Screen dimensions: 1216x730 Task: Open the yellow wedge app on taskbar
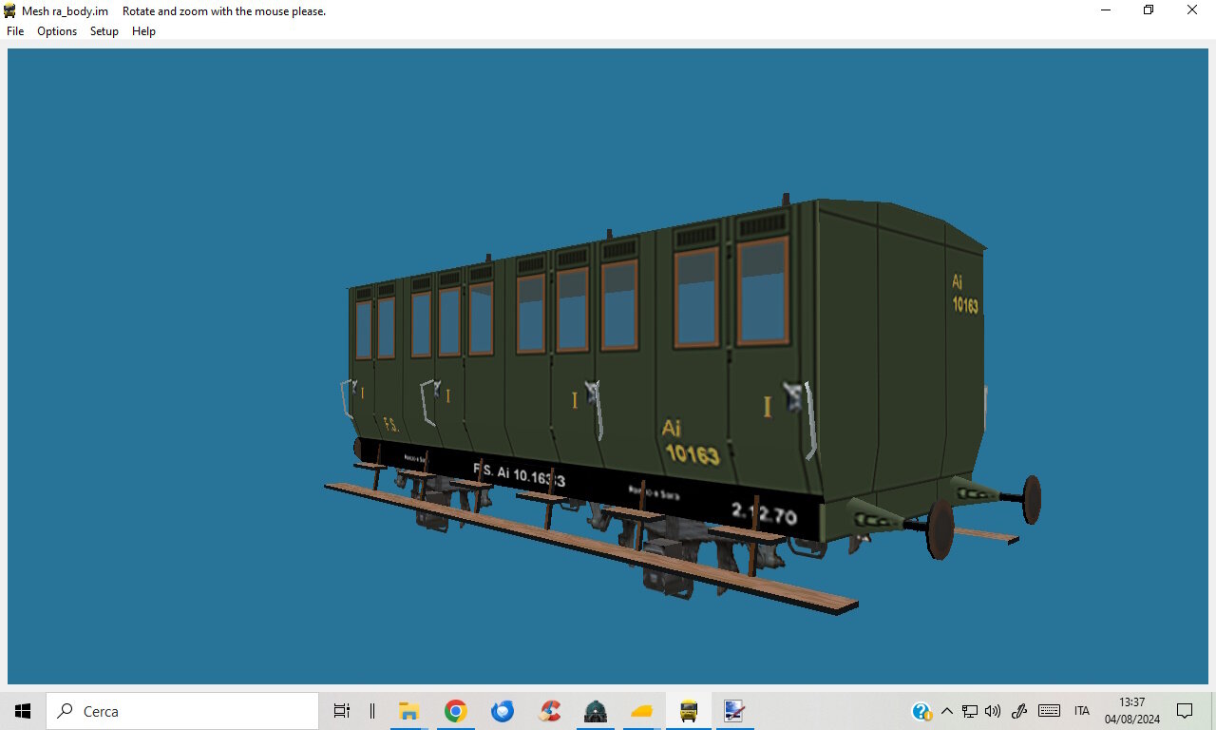[x=642, y=711]
